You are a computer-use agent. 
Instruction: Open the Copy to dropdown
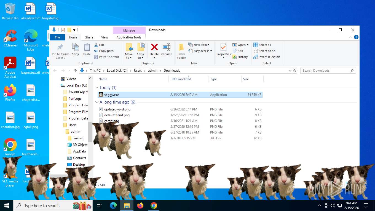coord(140,56)
